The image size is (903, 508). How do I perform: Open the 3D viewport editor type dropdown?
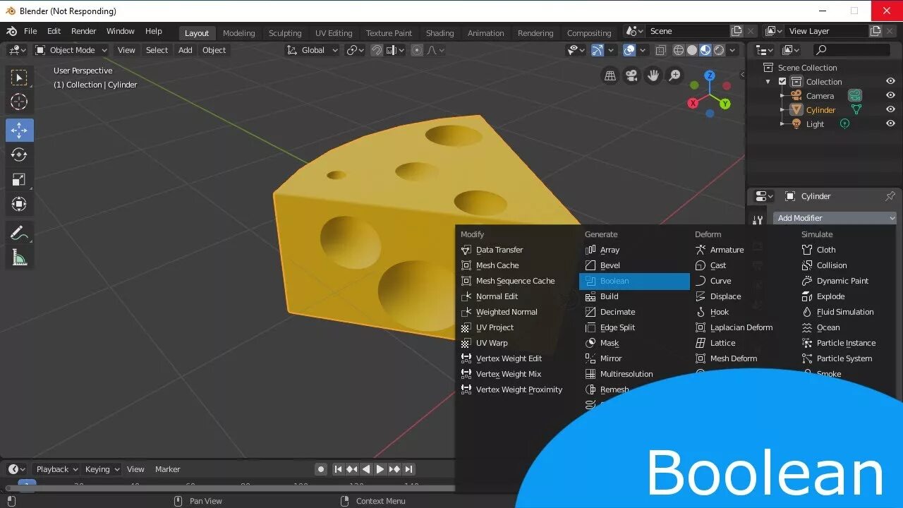pyautogui.click(x=17, y=50)
